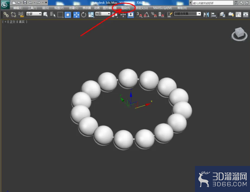Select the Bind to Space Warp tool
This screenshot has width=250, height=192.
(21, 15)
